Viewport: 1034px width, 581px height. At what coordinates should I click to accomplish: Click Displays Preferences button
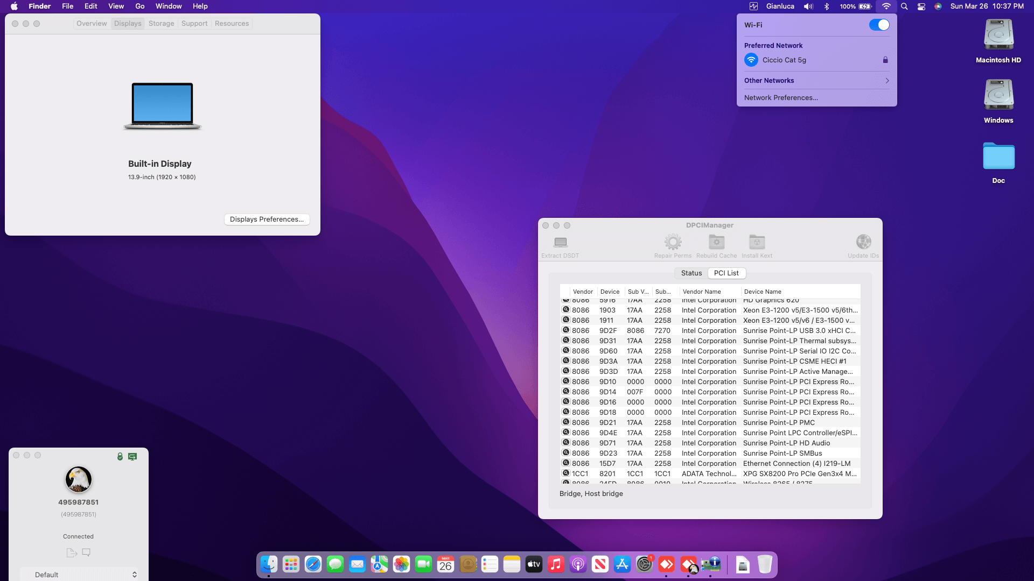(267, 219)
